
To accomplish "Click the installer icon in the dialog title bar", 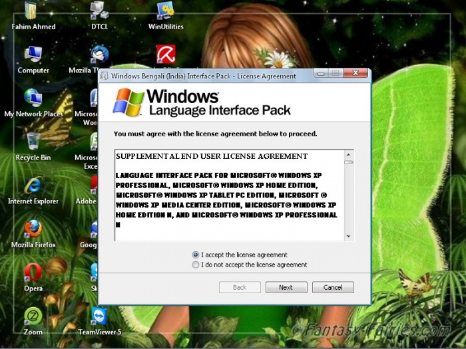I will pos(105,76).
